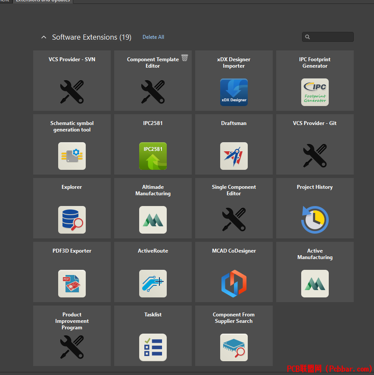
Task: Open the xDX Designer Importer icon
Action: [234, 92]
